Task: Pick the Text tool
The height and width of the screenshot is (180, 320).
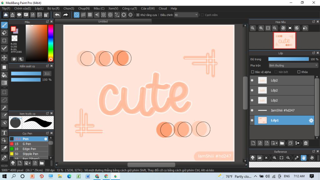Action: [x=4, y=133]
